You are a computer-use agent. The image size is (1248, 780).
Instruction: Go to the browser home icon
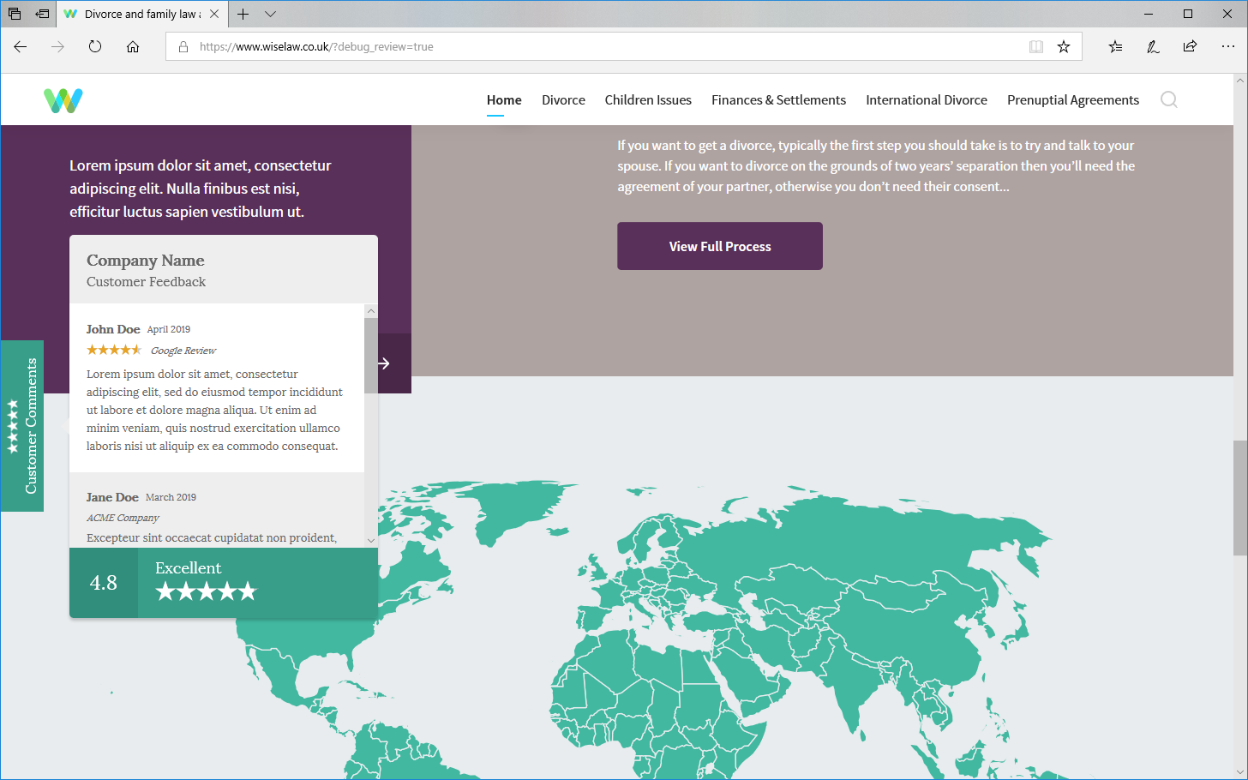(133, 46)
